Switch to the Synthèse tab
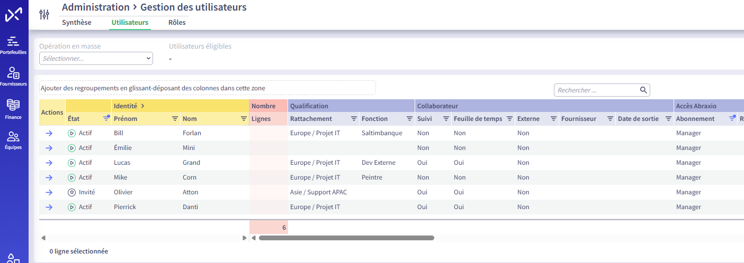 click(x=77, y=23)
